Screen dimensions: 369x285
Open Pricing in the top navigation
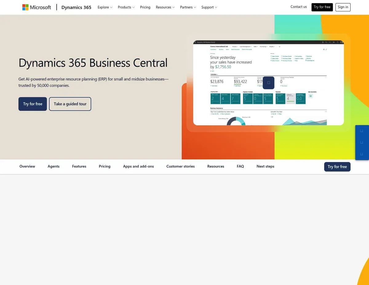click(x=145, y=7)
